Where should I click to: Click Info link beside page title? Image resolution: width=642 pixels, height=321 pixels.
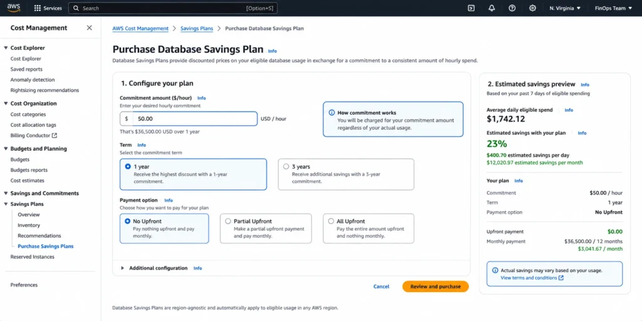[272, 51]
